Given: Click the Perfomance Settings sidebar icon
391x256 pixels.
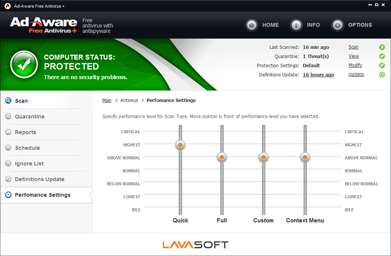Looking at the screenshot, I should point(8,195).
